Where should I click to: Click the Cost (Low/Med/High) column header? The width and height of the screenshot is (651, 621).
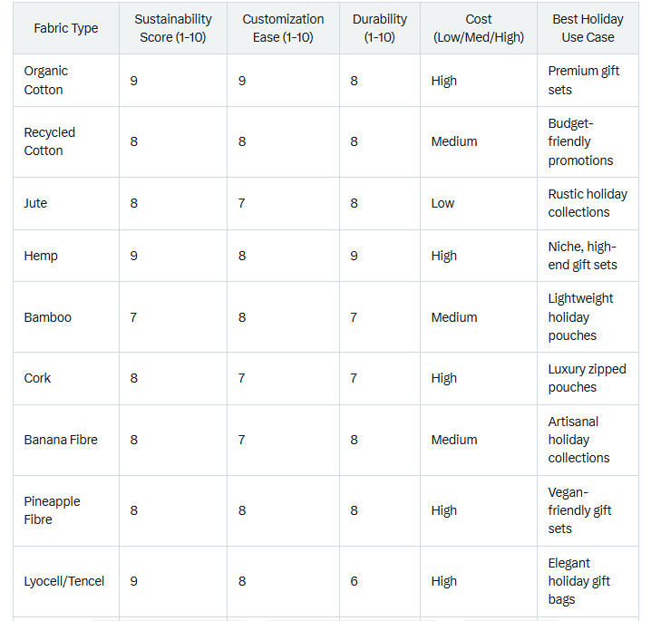pyautogui.click(x=478, y=28)
